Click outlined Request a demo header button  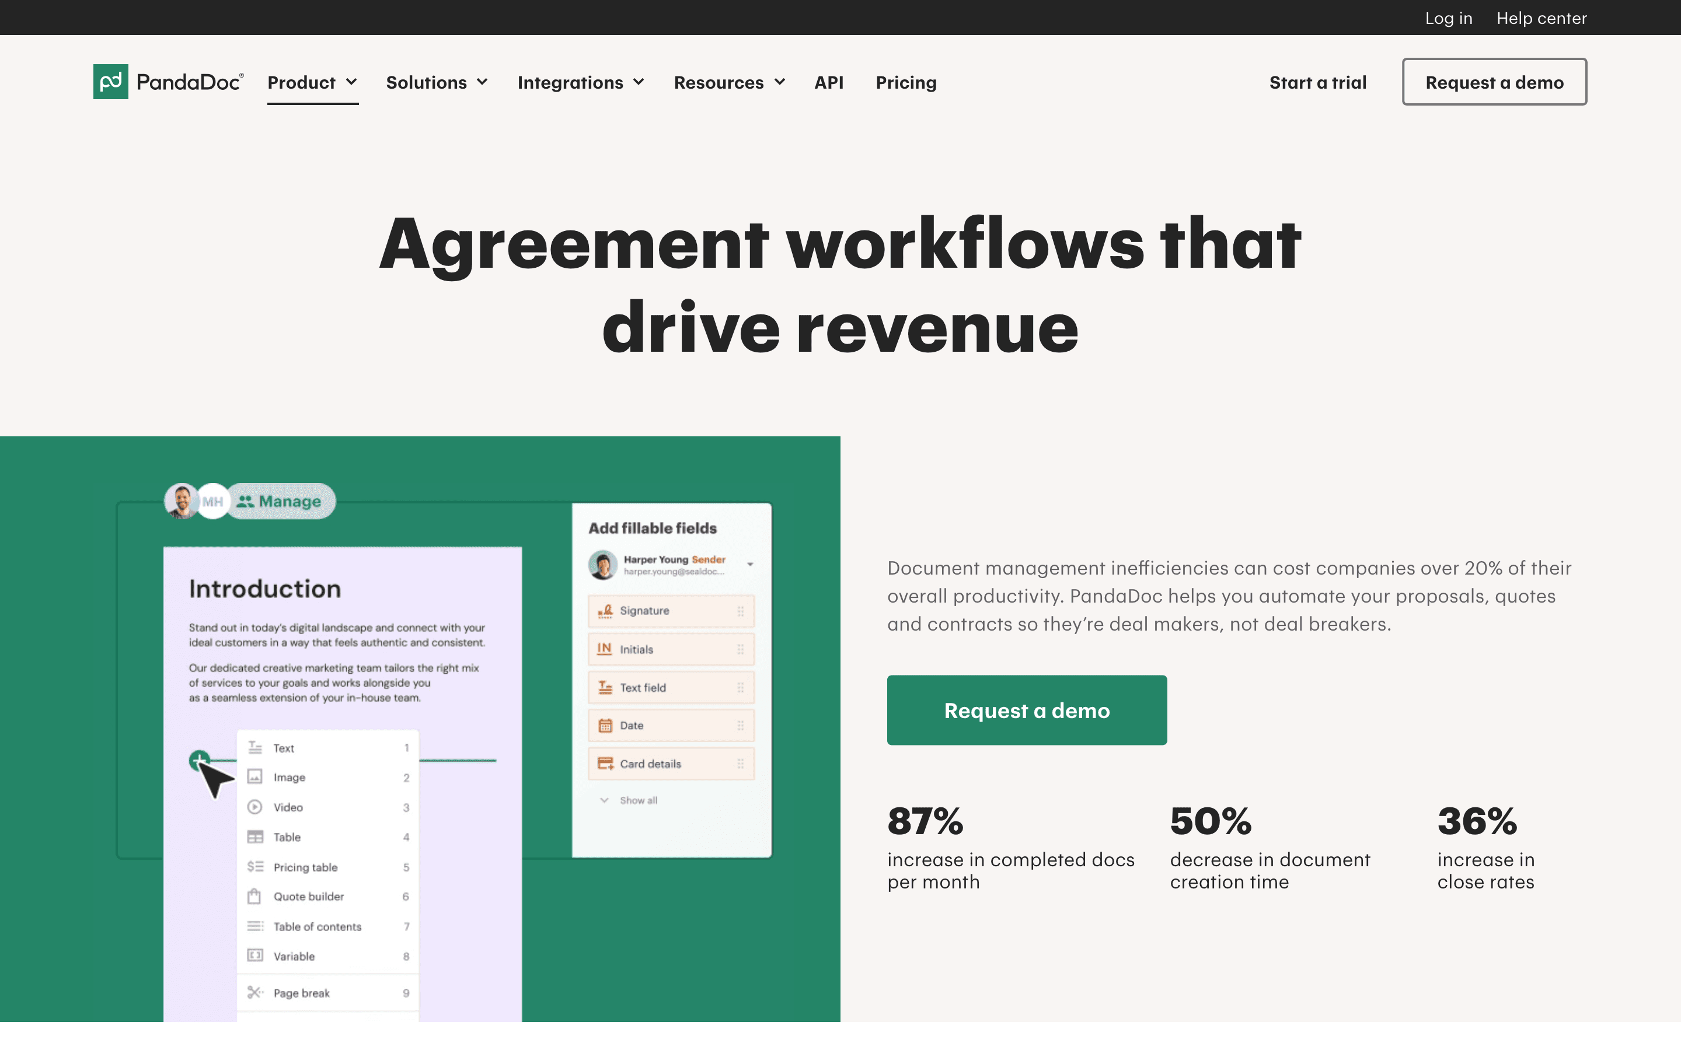click(x=1494, y=82)
